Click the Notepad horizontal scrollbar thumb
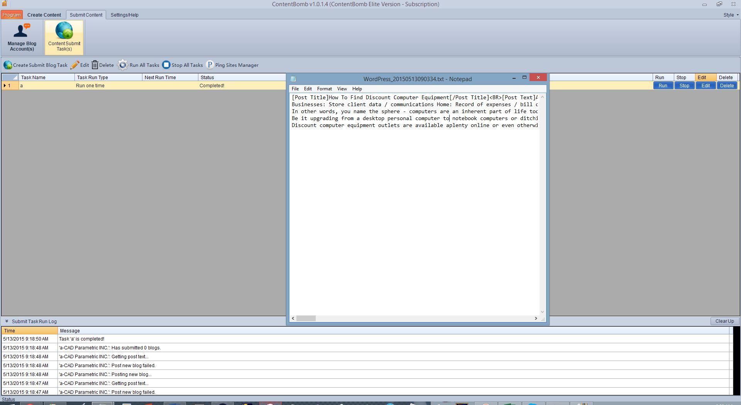 [x=306, y=319]
